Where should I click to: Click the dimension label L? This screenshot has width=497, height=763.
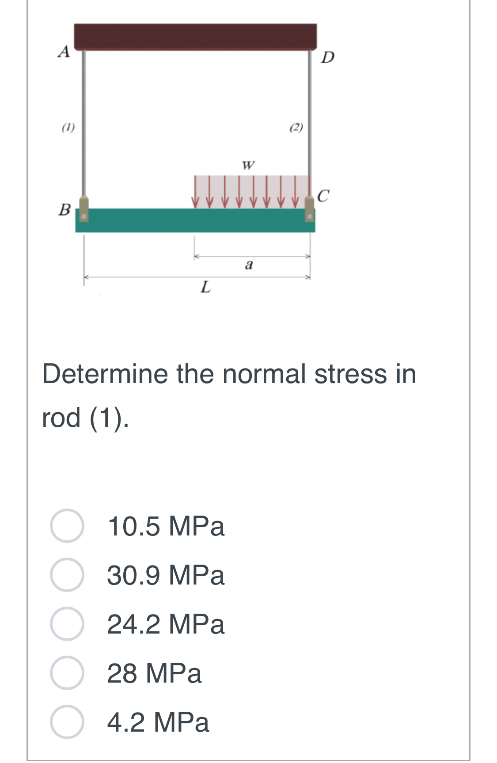(x=206, y=287)
